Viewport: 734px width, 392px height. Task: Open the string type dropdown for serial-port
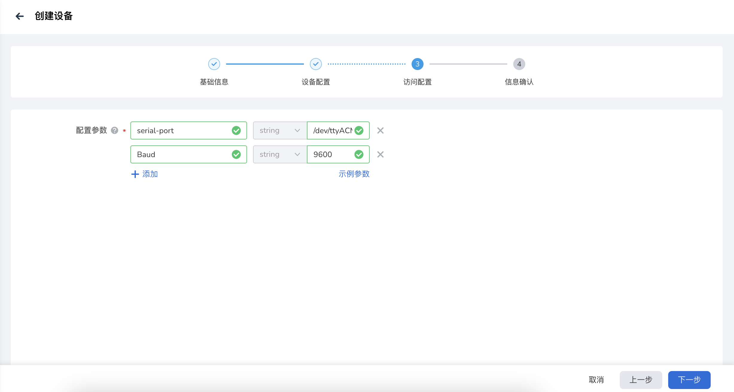279,130
